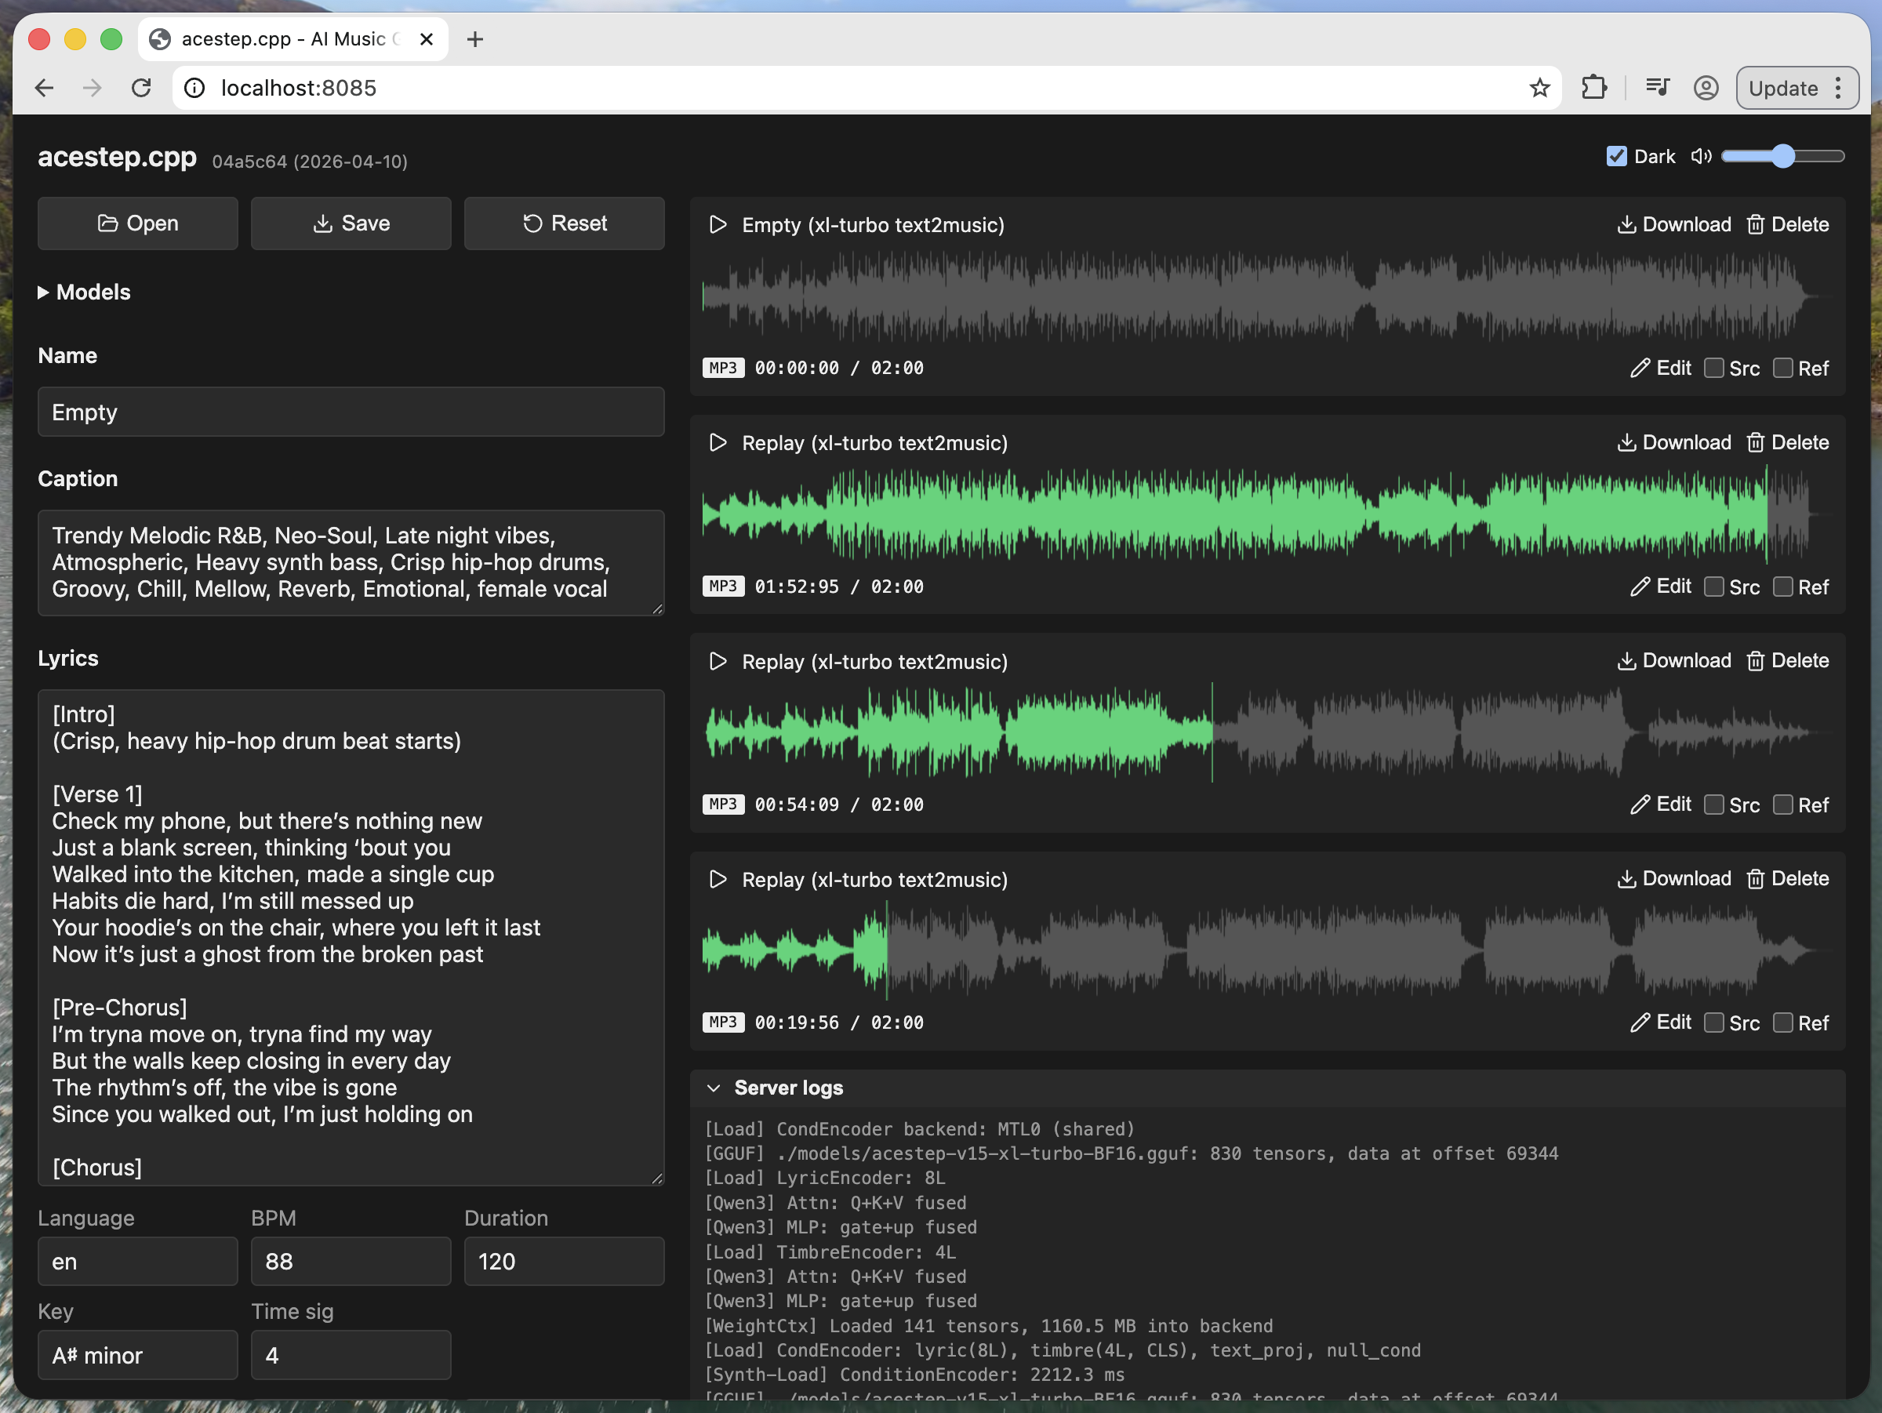This screenshot has height=1413, width=1882.
Task: Download the Empty track via download icon
Action: [1626, 224]
